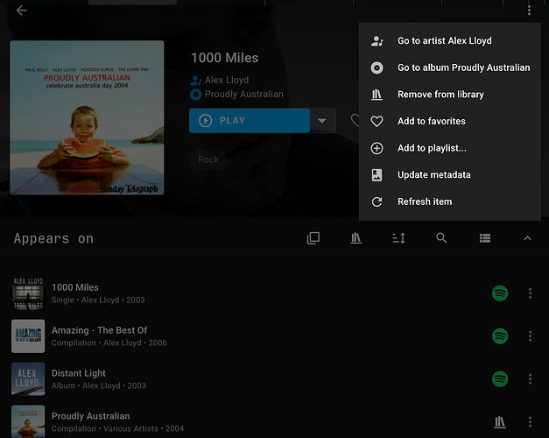Open three-dot menu on 1000 Miles row

point(530,293)
